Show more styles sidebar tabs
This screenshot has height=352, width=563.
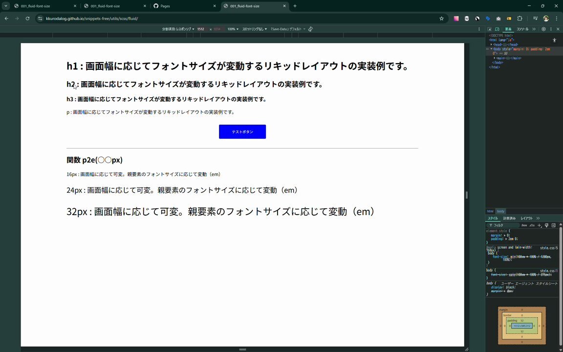tap(538, 218)
